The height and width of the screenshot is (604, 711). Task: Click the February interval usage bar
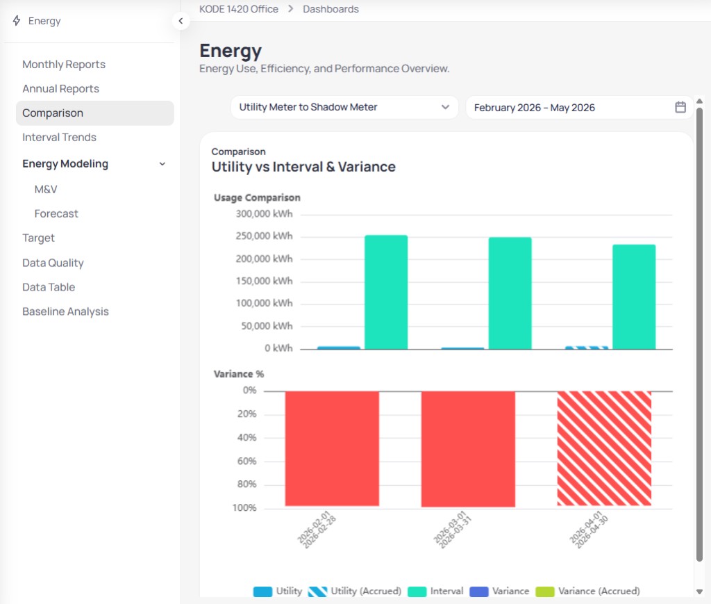click(386, 292)
